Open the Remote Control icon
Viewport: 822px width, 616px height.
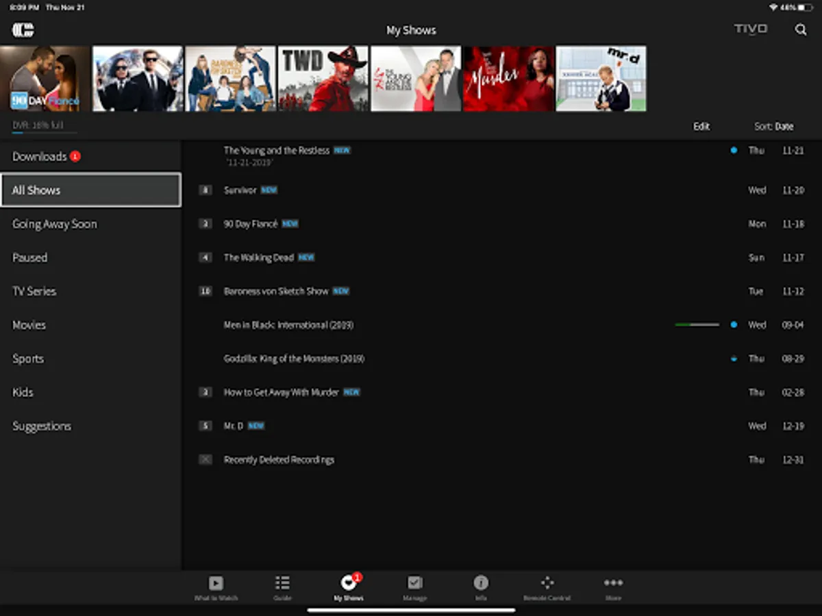pyautogui.click(x=547, y=583)
